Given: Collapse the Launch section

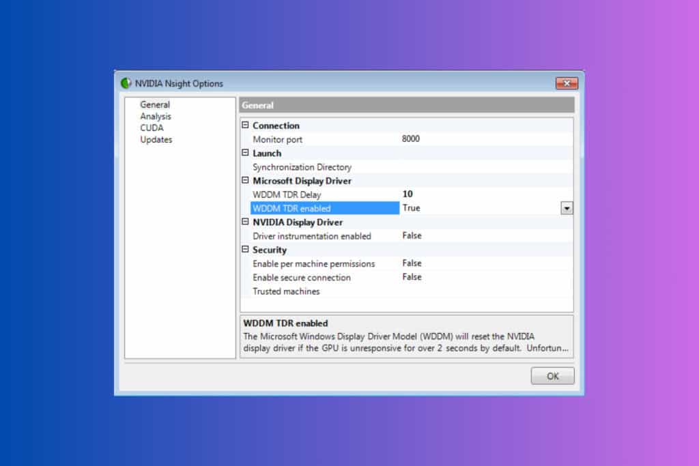Looking at the screenshot, I should (x=246, y=153).
